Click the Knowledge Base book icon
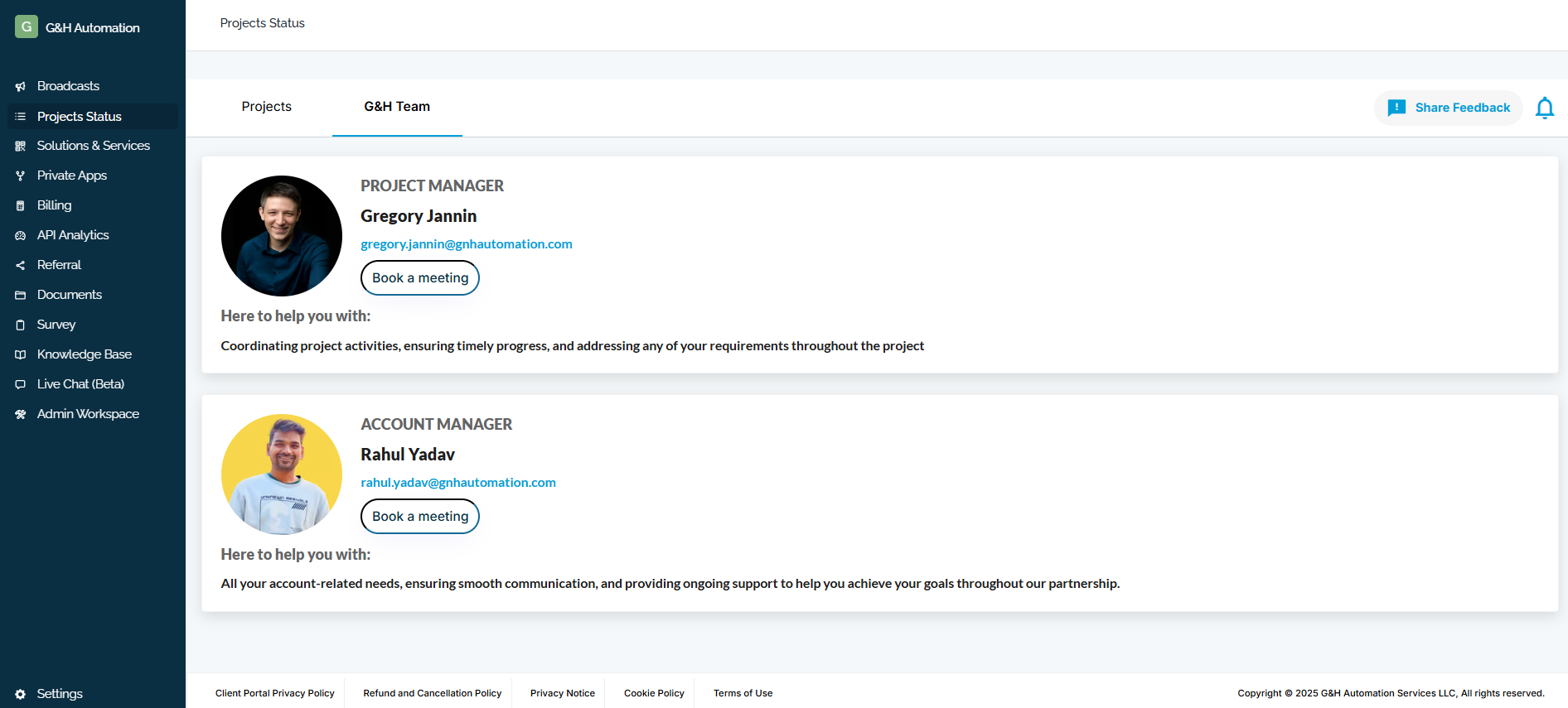Image resolution: width=1568 pixels, height=708 pixels. point(21,355)
